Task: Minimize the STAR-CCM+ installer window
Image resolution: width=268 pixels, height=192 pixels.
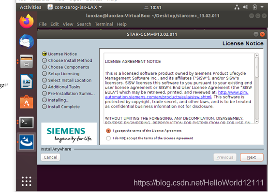Action: pos(256,34)
